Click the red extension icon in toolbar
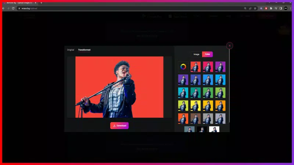294x165 pixels. (x=266, y=8)
